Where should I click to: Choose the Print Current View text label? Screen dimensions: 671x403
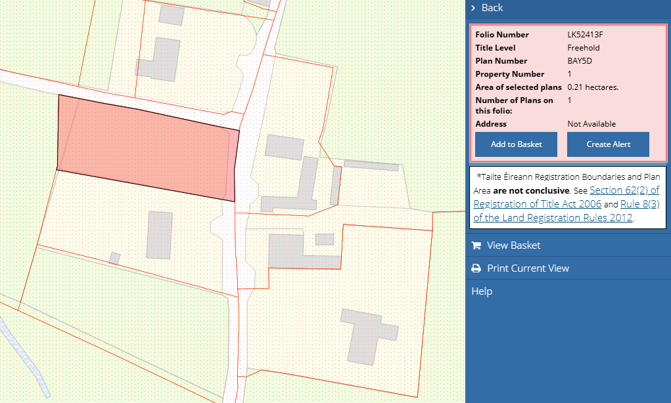click(528, 268)
